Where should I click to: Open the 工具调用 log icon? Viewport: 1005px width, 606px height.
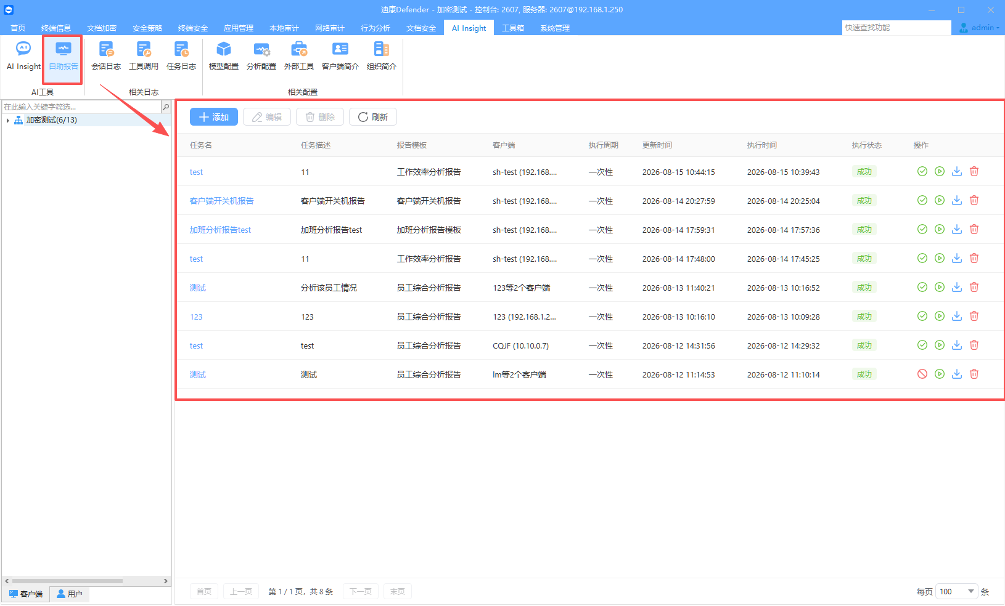click(x=144, y=56)
